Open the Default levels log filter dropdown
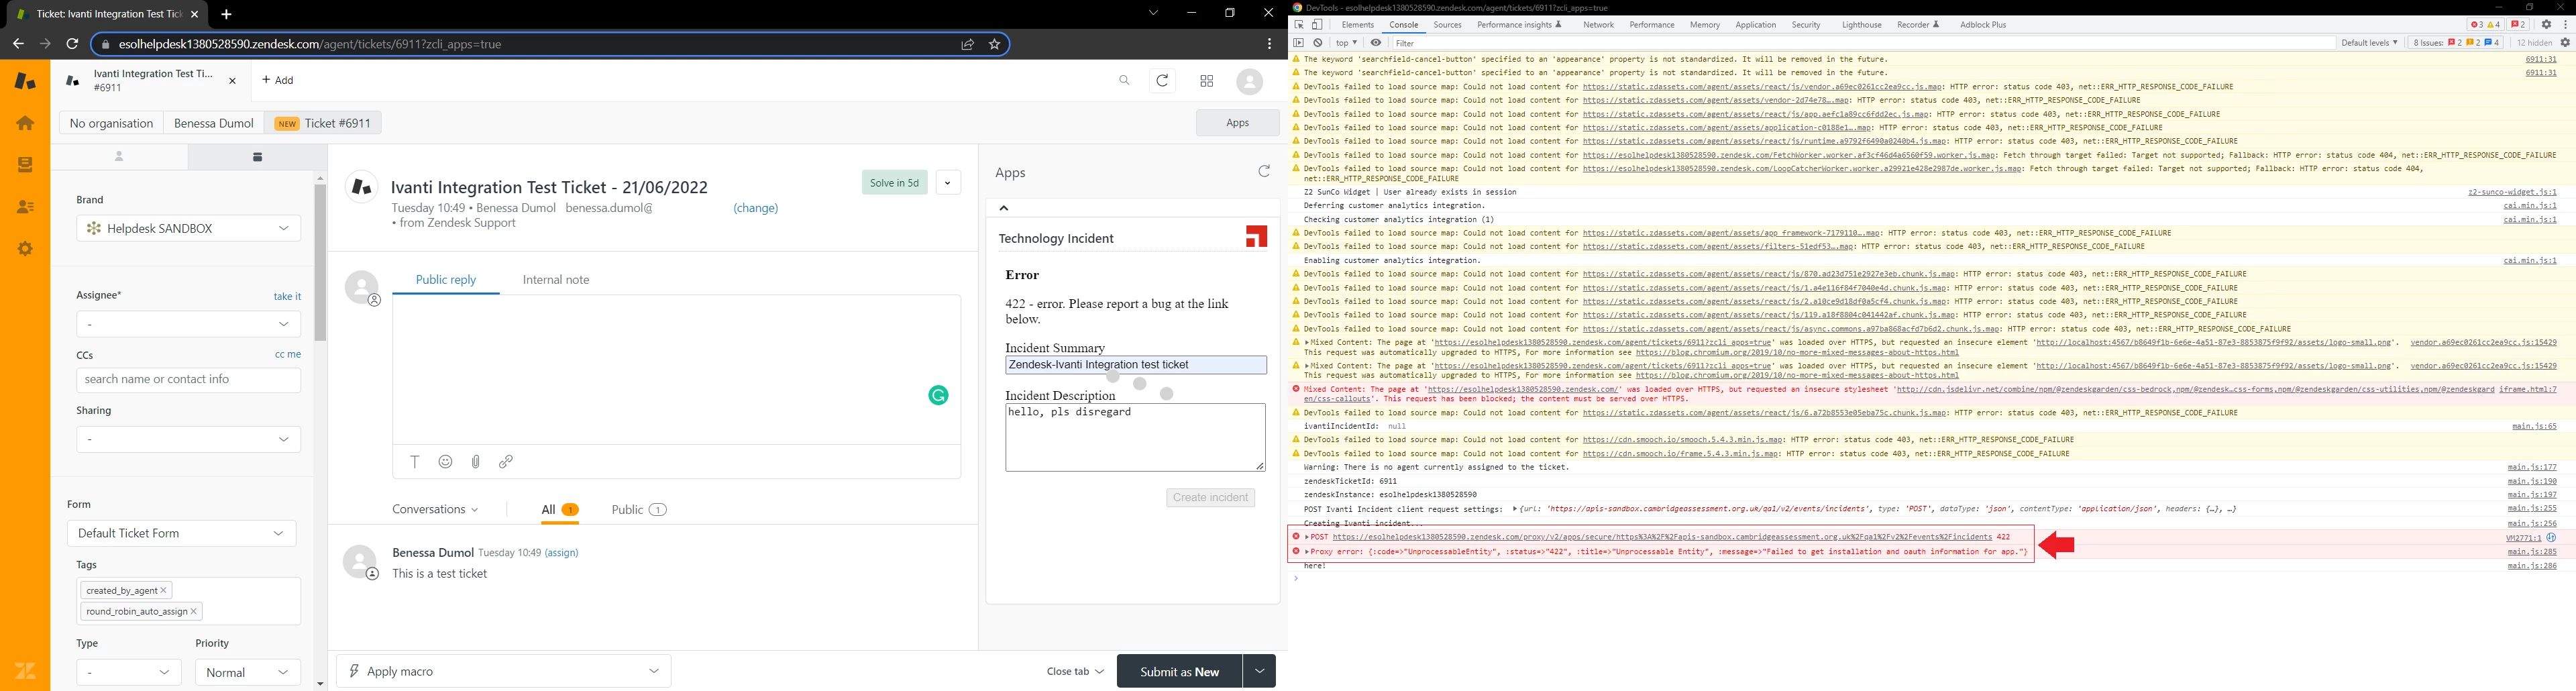Image resolution: width=2576 pixels, height=691 pixels. point(2369,43)
